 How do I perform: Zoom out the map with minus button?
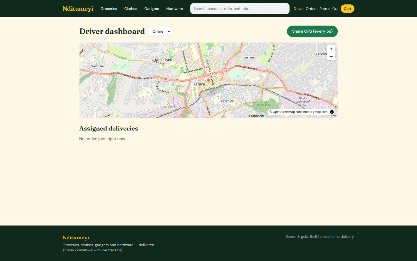point(331,57)
